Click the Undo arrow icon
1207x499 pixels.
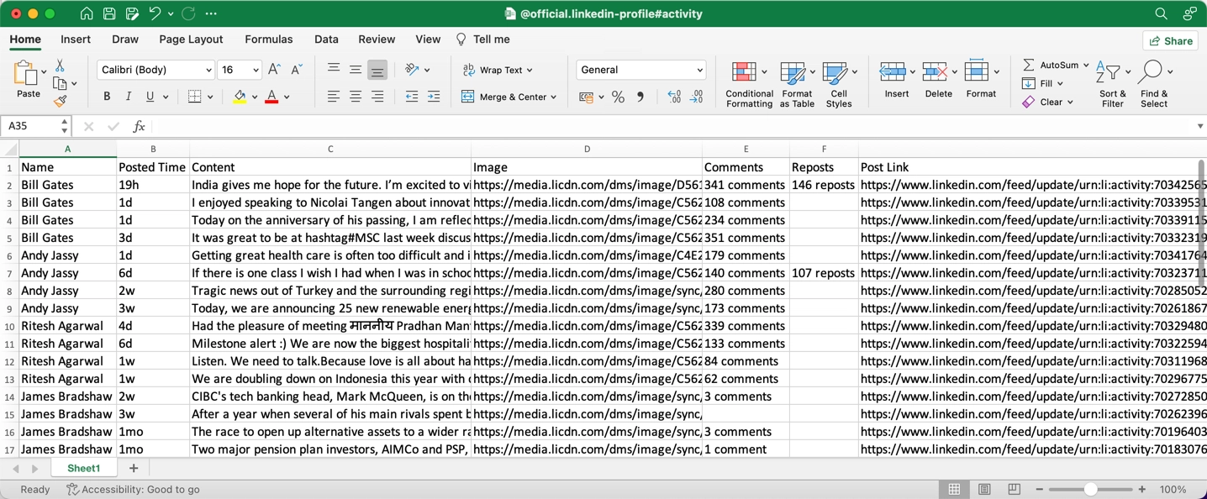coord(155,13)
